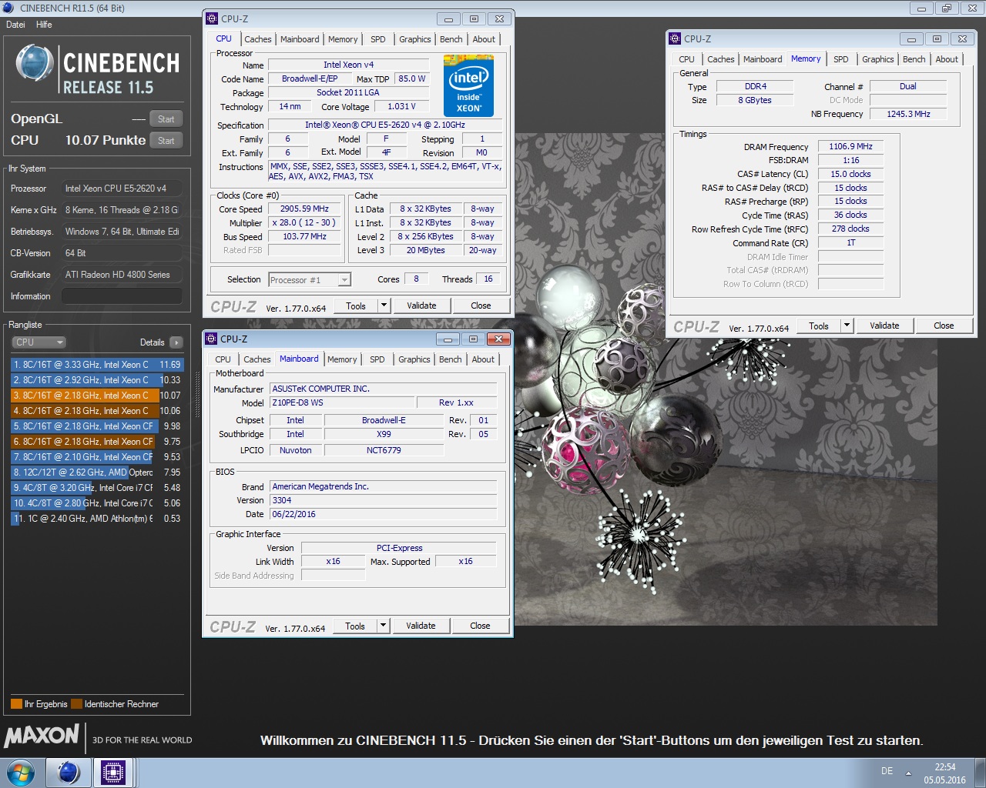Open the Cinebench taskbar icon
The height and width of the screenshot is (788, 986).
[x=69, y=773]
